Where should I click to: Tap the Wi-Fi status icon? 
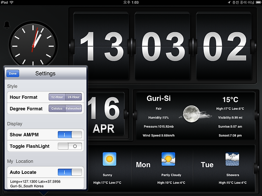(12, 2)
